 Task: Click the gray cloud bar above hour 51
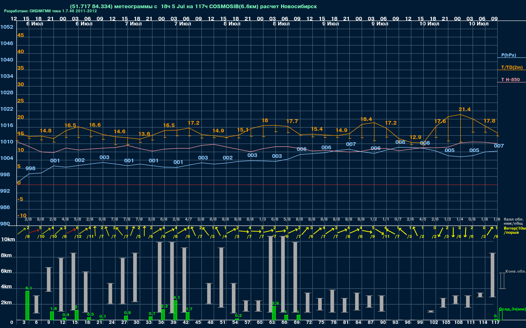click(221, 278)
